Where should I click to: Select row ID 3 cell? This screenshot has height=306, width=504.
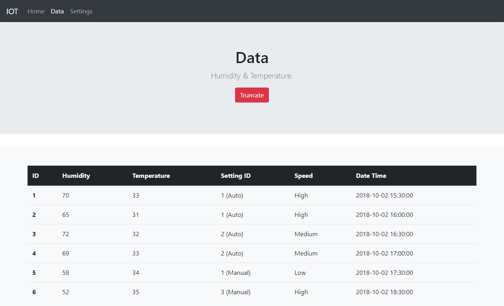34,234
